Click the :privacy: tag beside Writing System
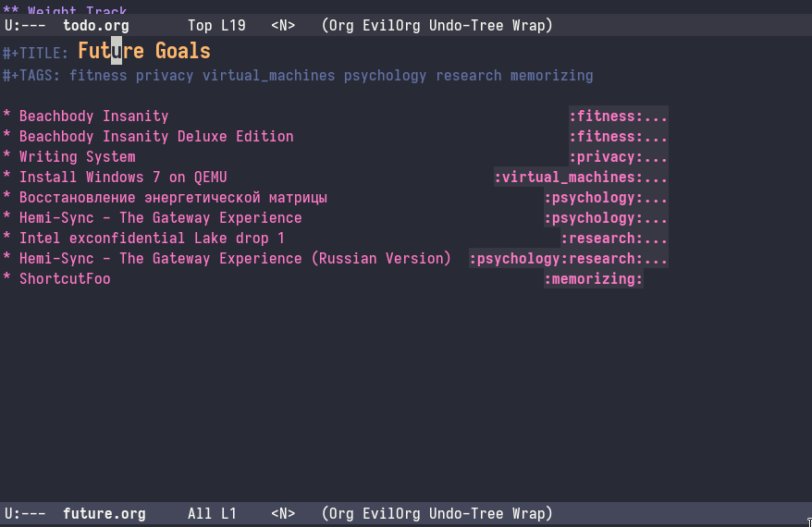812x527 pixels. coord(605,157)
